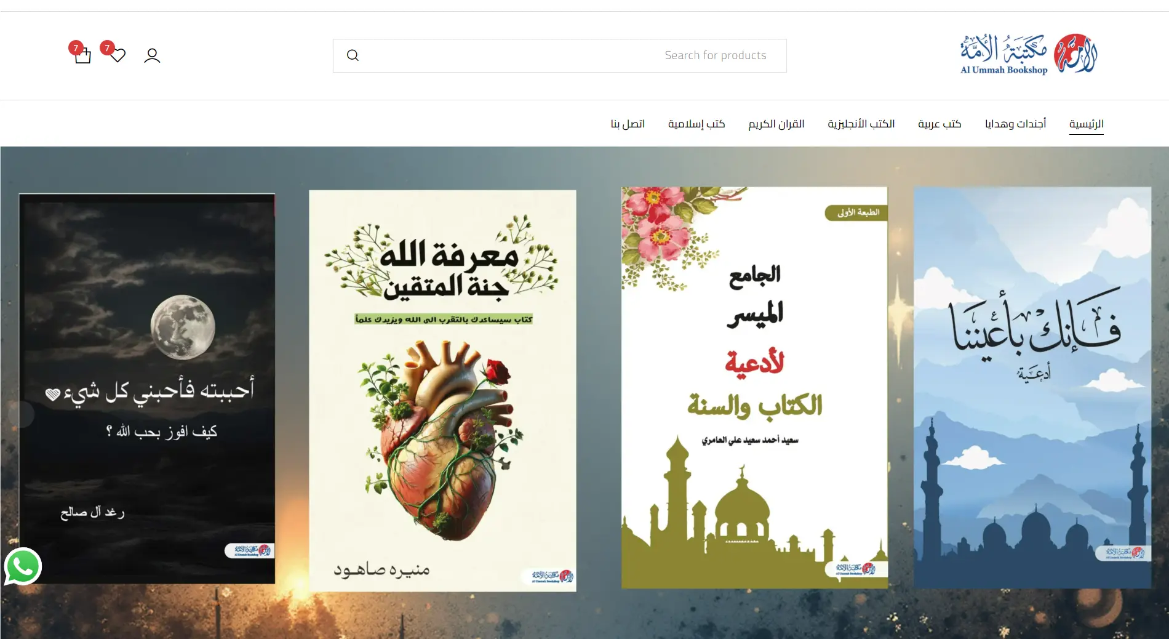Select the معرفة الله heart book cover
This screenshot has width=1169, height=639.
click(442, 391)
